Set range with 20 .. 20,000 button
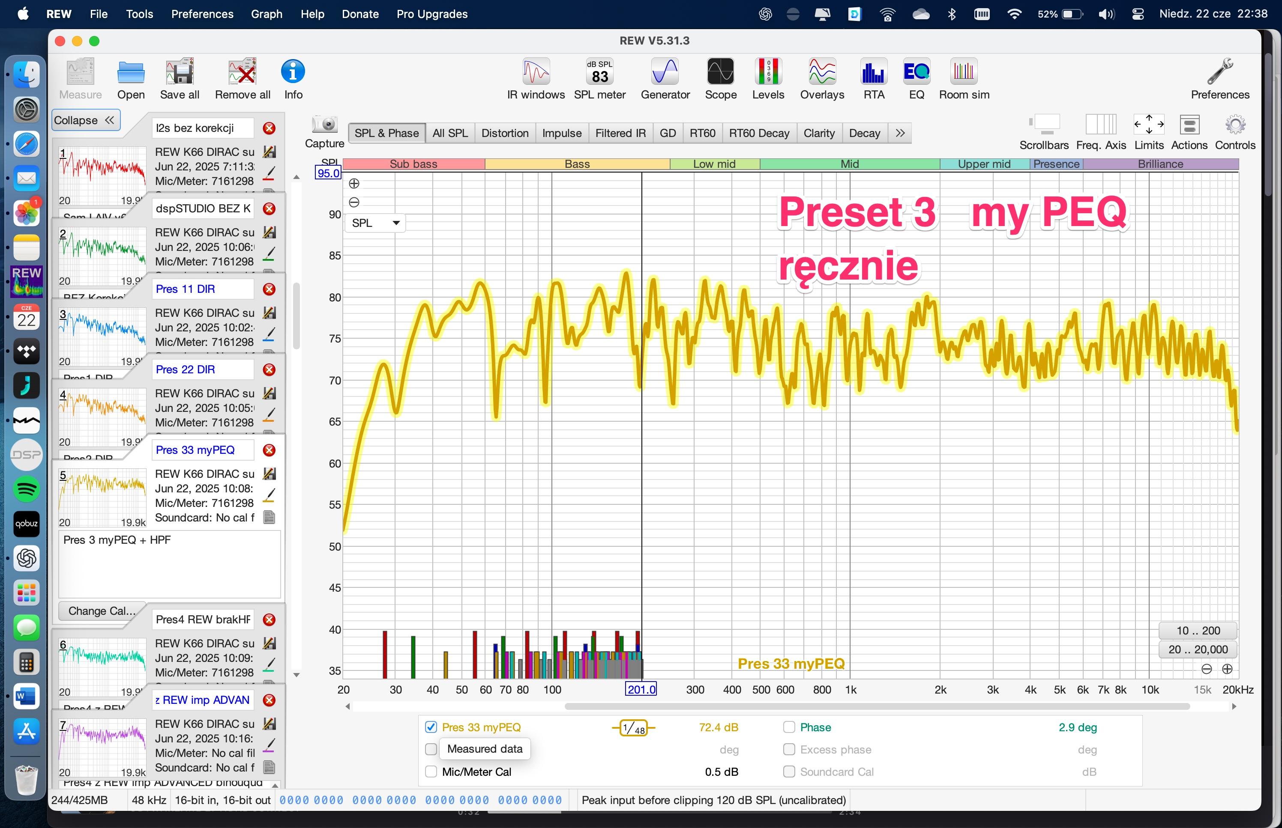 point(1197,649)
